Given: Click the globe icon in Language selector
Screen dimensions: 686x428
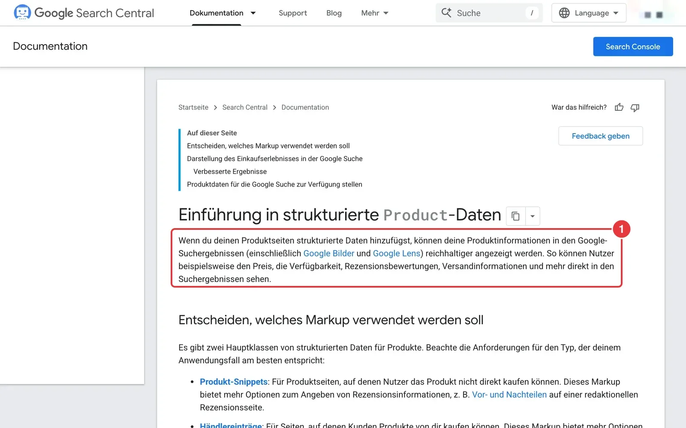Looking at the screenshot, I should click(564, 13).
